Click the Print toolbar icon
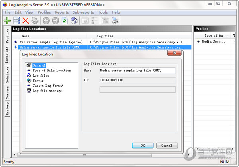The image size is (239, 167). click(x=115, y=20)
